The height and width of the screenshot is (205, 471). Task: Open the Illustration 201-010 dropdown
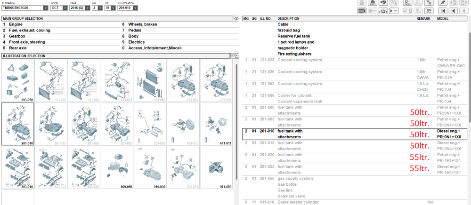point(135,8)
